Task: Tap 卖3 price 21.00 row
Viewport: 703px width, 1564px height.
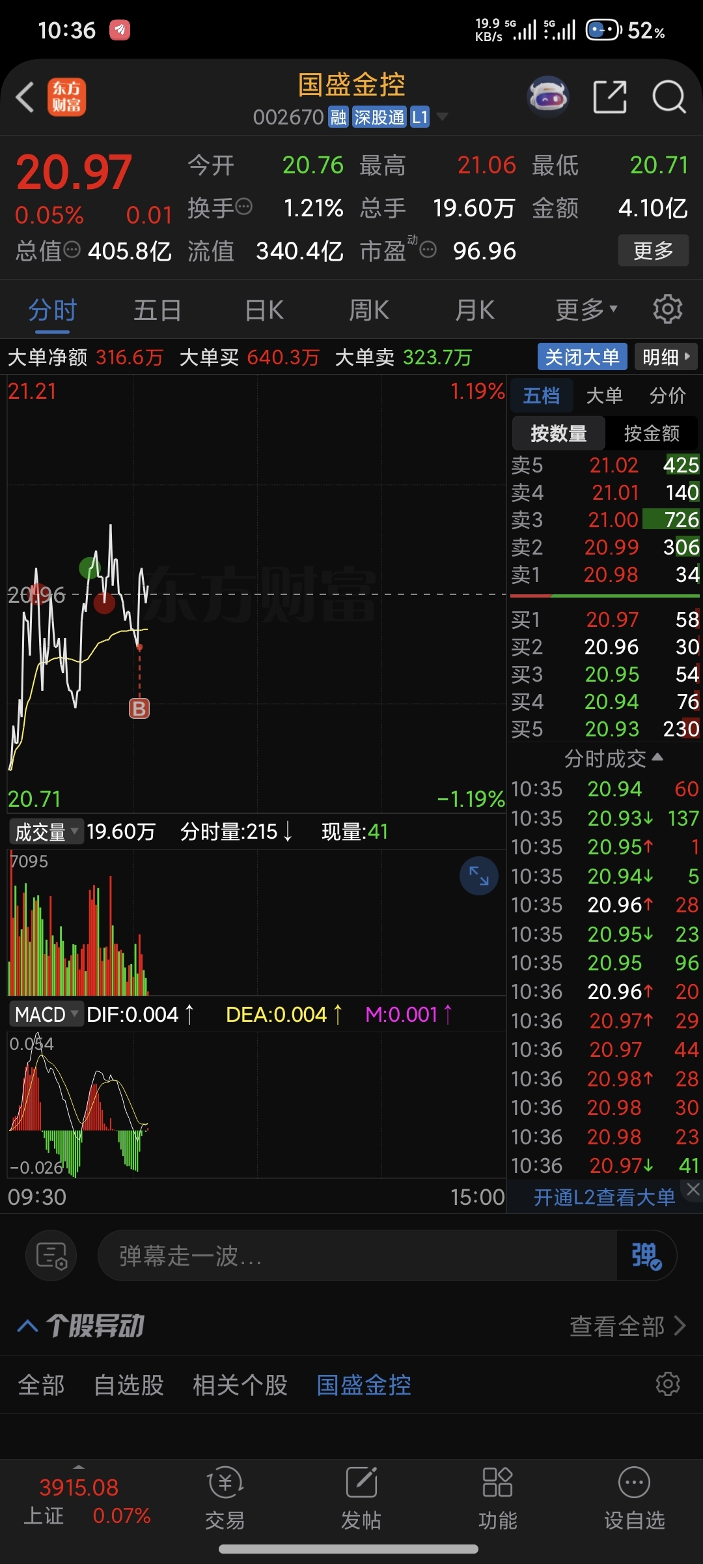Action: 605,519
